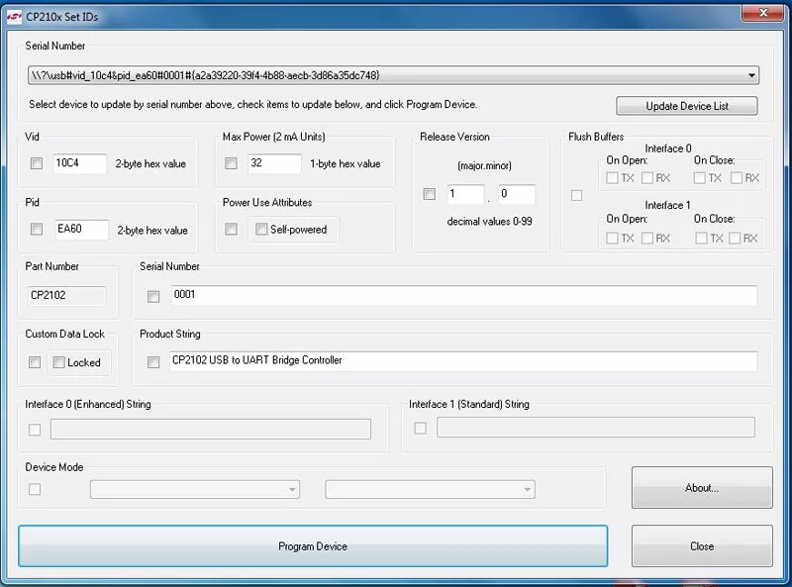
Task: Click the Release Version major field
Action: (465, 194)
